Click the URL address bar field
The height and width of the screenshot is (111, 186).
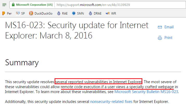[x=120, y=5]
